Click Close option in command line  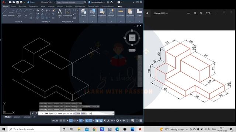[x=77, y=113]
